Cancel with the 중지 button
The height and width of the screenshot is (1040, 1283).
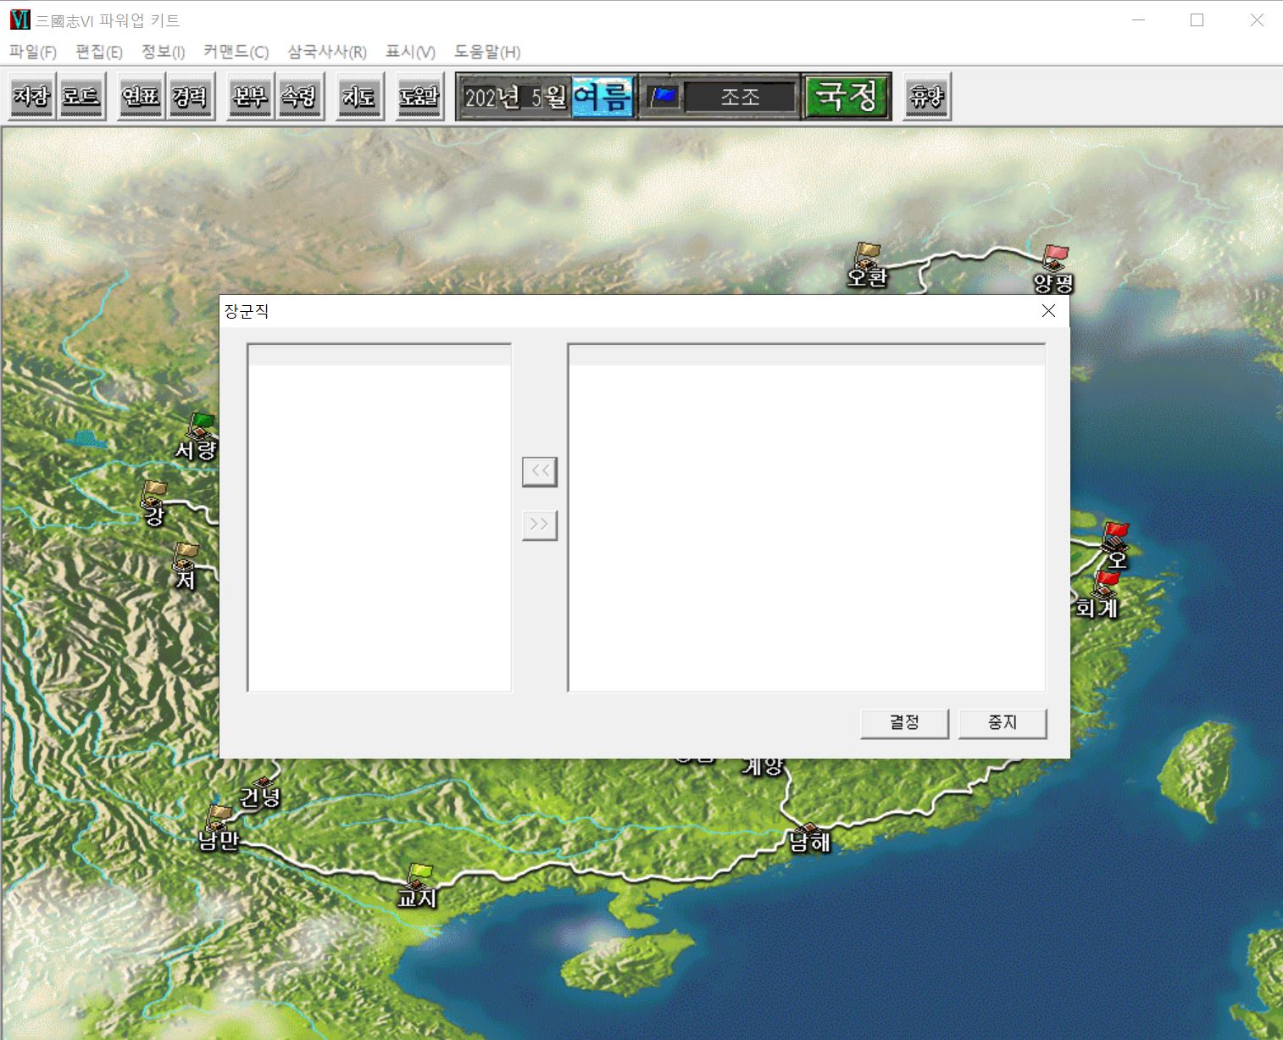click(x=1003, y=723)
